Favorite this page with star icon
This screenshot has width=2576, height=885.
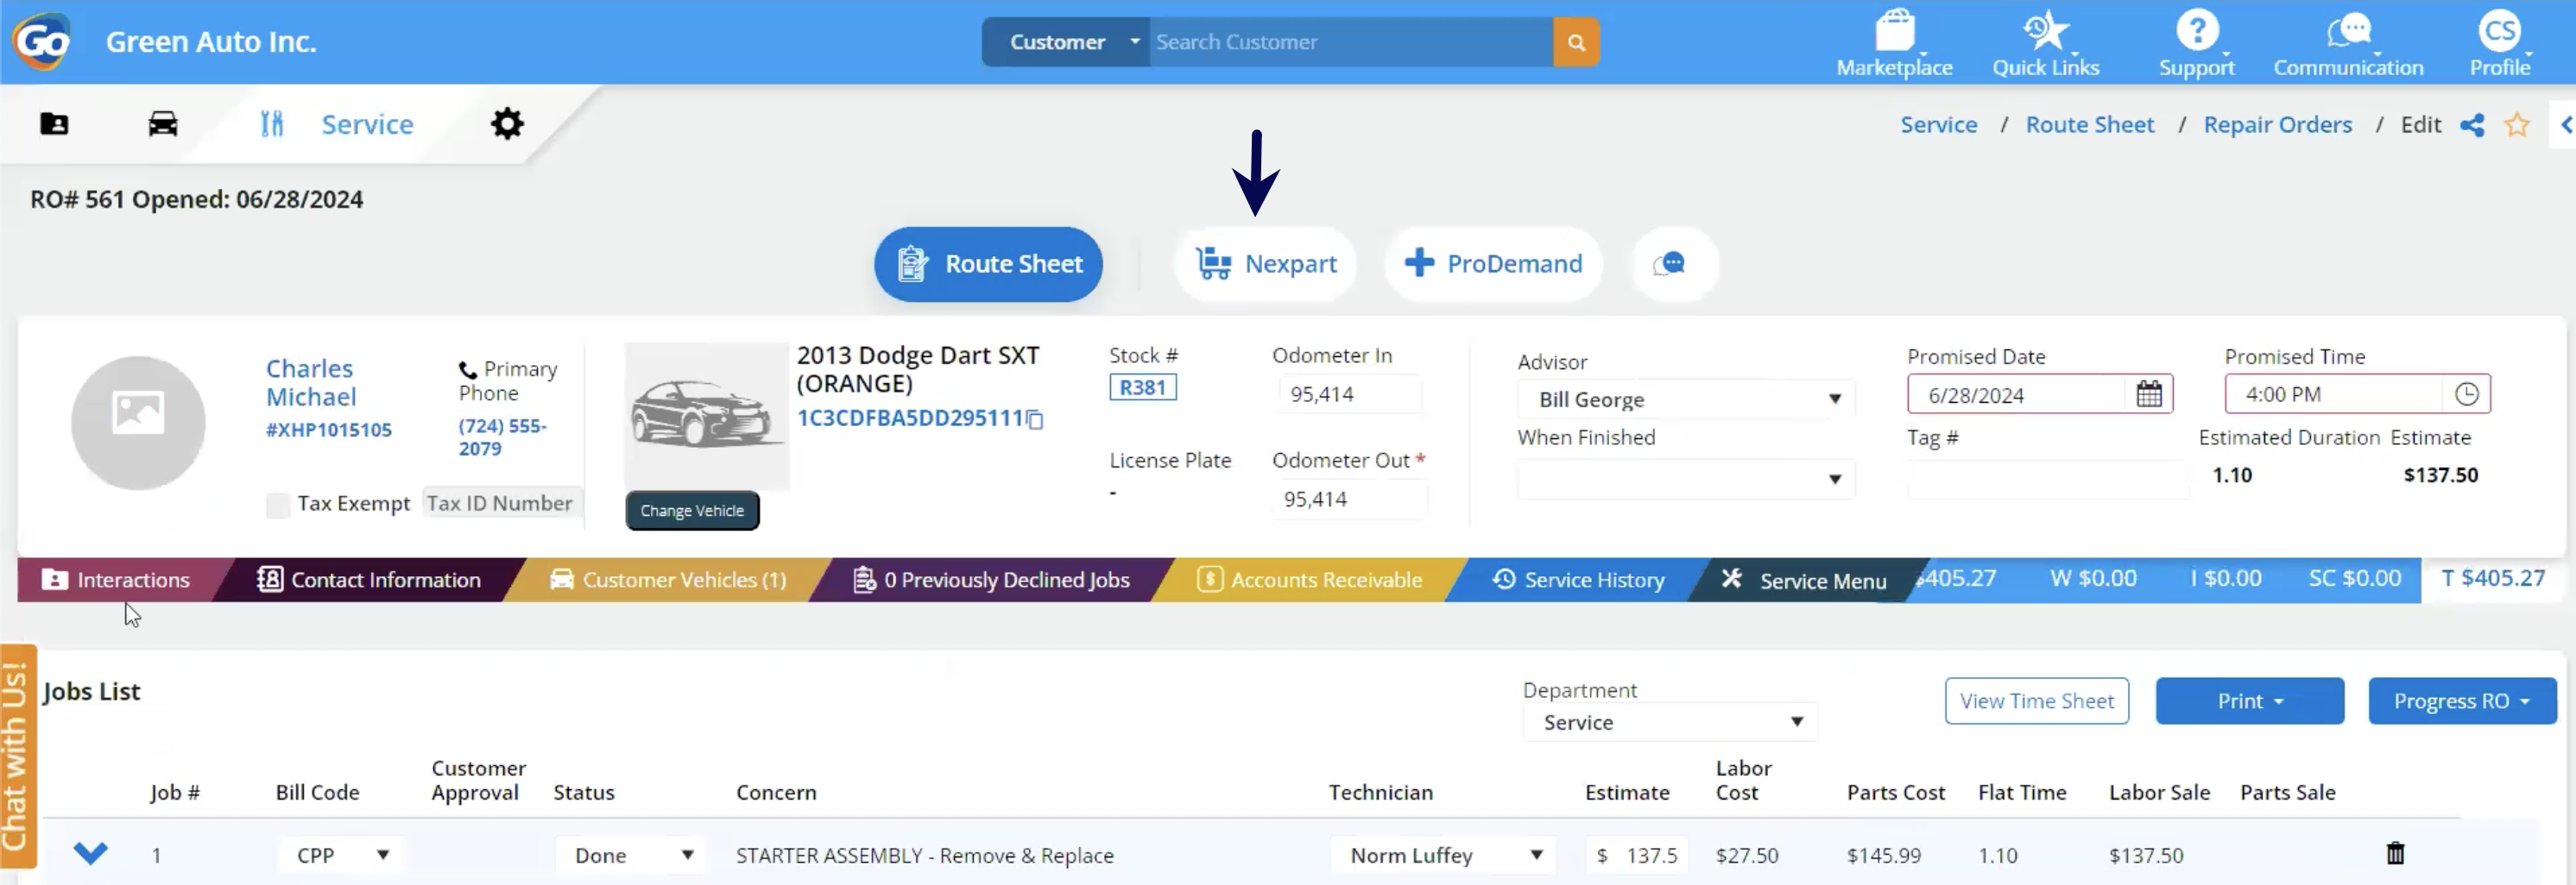click(x=2516, y=125)
